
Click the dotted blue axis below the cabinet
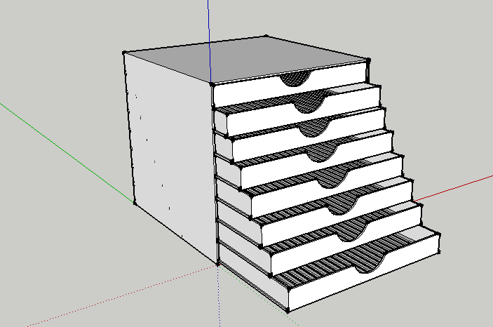coord(219,296)
